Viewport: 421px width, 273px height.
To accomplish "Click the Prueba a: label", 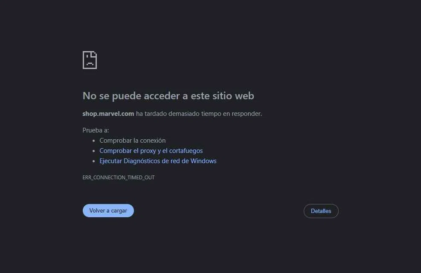I will pyautogui.click(x=96, y=130).
